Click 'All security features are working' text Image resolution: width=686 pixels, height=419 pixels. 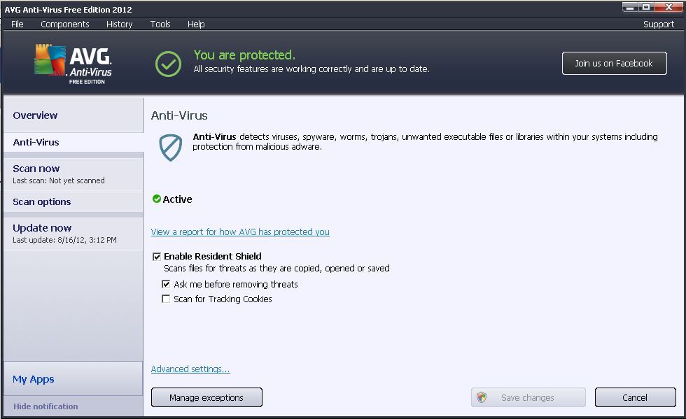[311, 69]
